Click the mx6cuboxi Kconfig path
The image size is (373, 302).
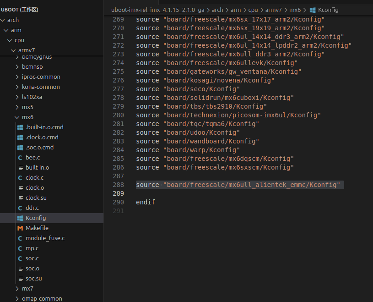click(x=228, y=98)
